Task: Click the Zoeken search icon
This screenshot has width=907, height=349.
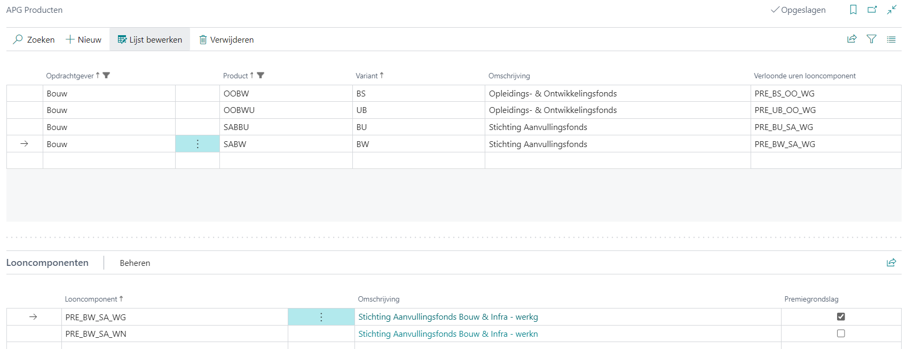Action: coord(18,39)
